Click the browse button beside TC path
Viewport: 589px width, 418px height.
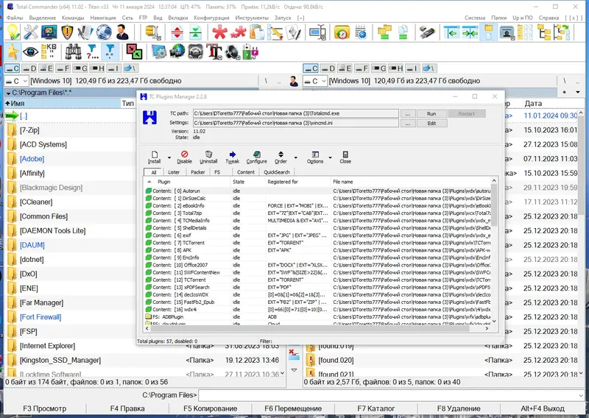pos(408,113)
